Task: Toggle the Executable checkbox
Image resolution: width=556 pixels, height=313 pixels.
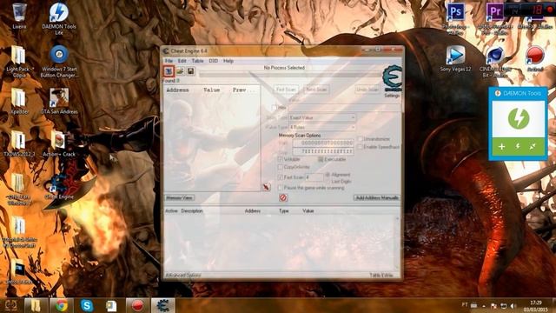Action: (x=321, y=159)
